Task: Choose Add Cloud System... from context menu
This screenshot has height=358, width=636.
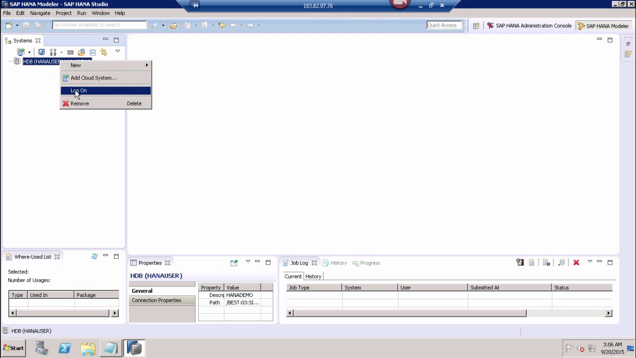Action: coord(105,78)
